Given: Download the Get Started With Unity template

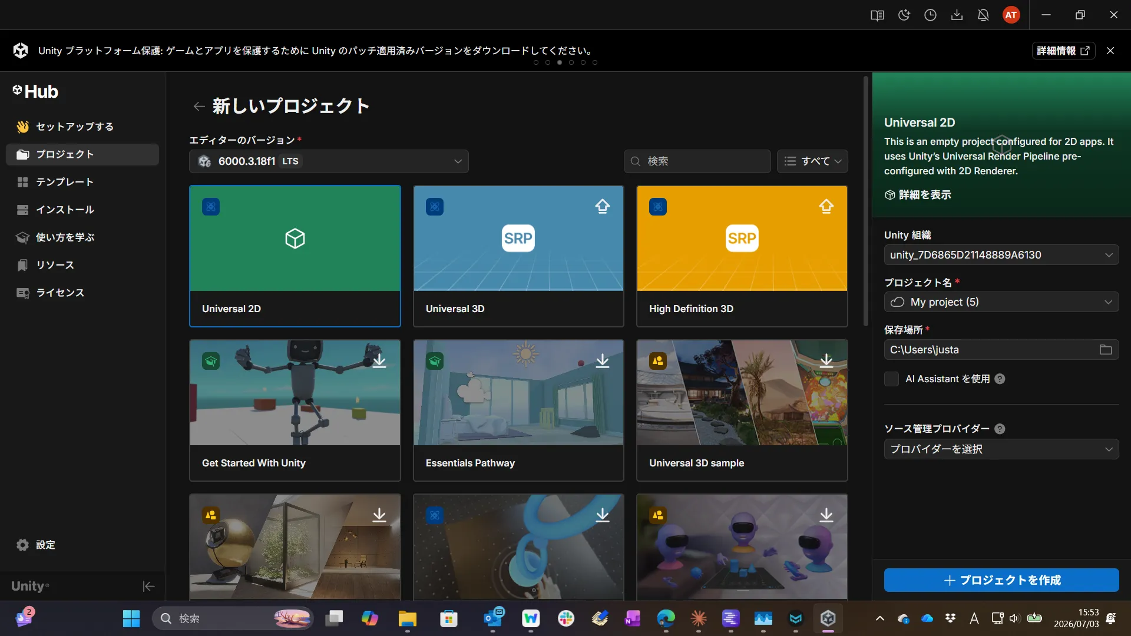Looking at the screenshot, I should click(x=379, y=360).
